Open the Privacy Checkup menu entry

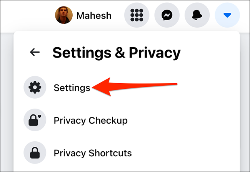pyautogui.click(x=90, y=121)
